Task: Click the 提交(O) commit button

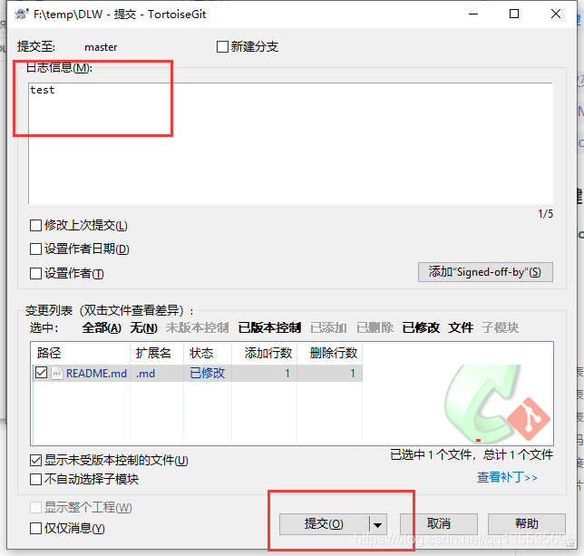Action: [324, 524]
